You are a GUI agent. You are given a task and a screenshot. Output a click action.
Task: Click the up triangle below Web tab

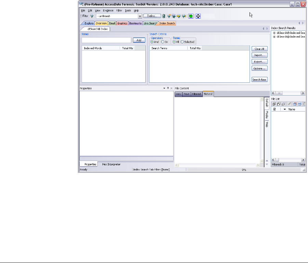coord(267,161)
